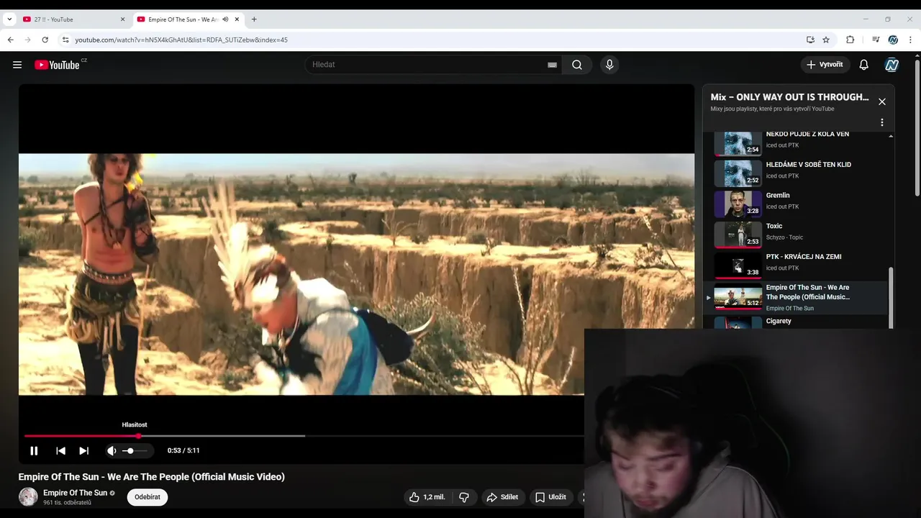Bookmark this page with the star

[826, 40]
